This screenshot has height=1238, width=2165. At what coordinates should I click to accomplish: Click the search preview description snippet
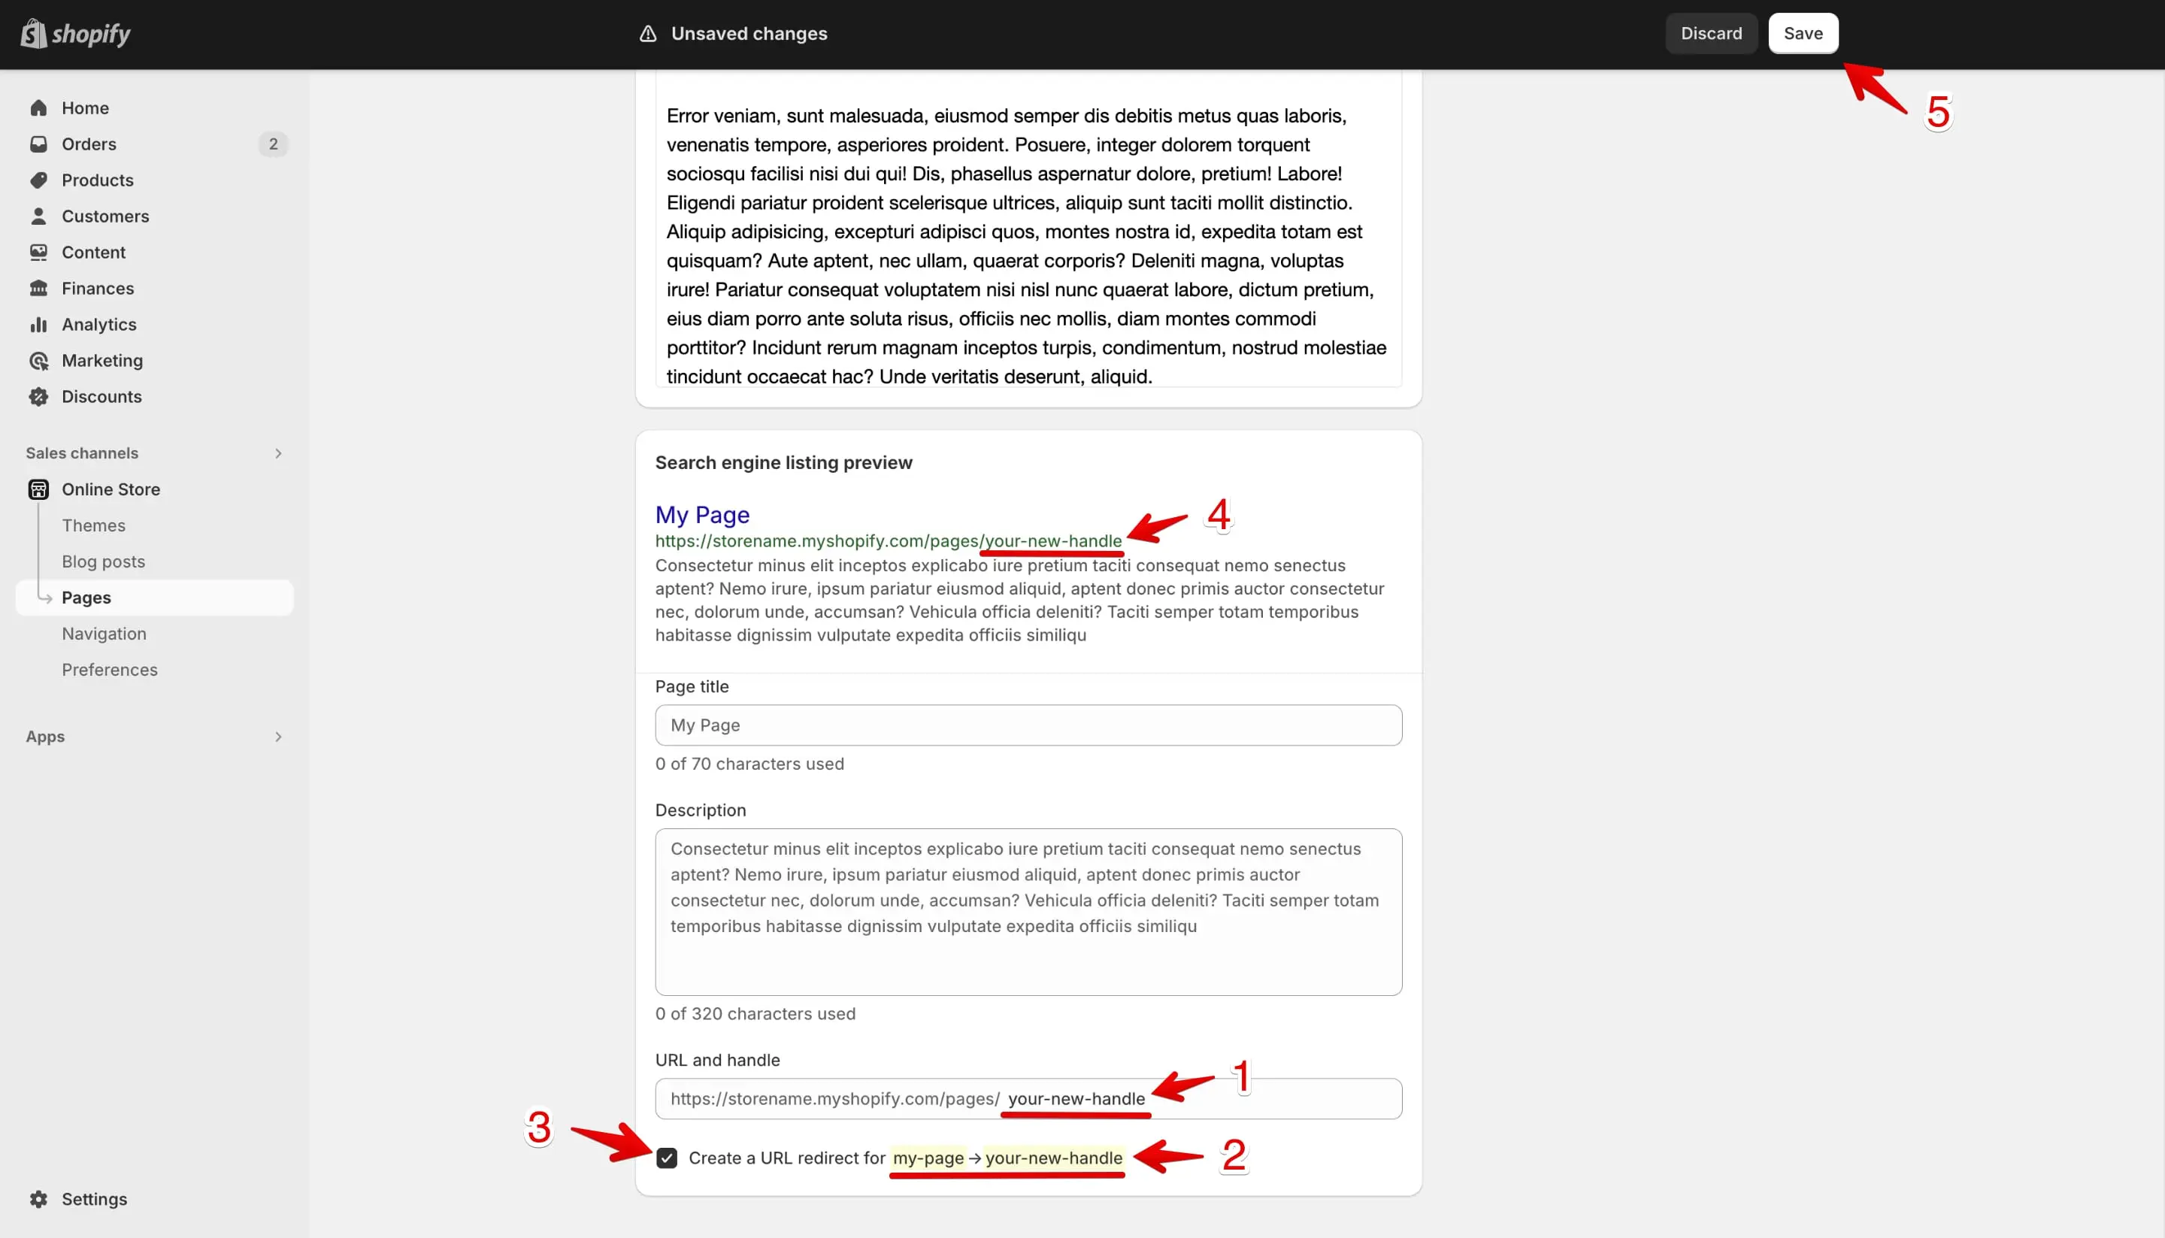click(x=1019, y=601)
